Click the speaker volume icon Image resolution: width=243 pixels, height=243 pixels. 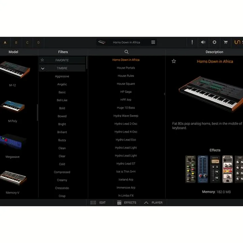coord(203,42)
